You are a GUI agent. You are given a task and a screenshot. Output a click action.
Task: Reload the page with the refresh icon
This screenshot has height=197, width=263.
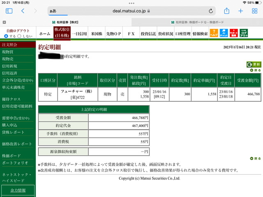(211, 11)
